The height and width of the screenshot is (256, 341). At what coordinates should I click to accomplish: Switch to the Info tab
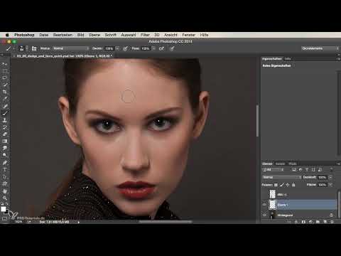(x=288, y=58)
